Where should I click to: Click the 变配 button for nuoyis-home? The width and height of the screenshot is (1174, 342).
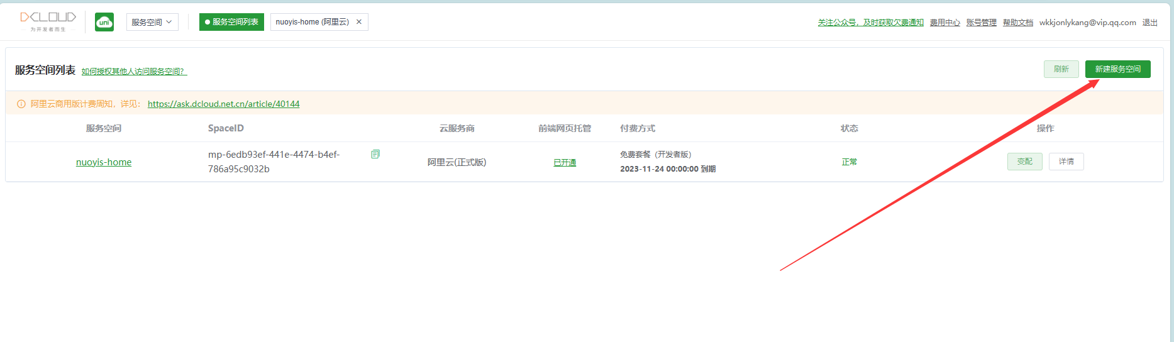[1024, 162]
